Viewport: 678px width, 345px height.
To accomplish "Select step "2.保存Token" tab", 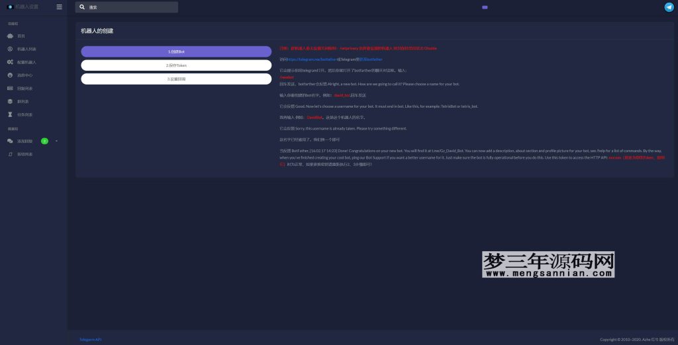I will [176, 65].
